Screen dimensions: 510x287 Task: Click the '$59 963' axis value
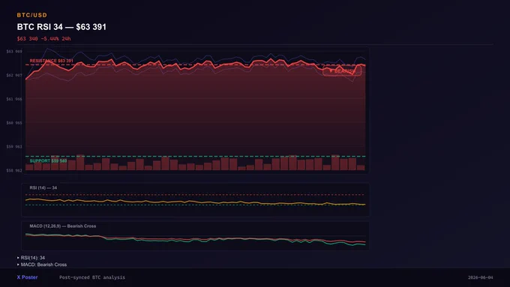[x=14, y=147]
